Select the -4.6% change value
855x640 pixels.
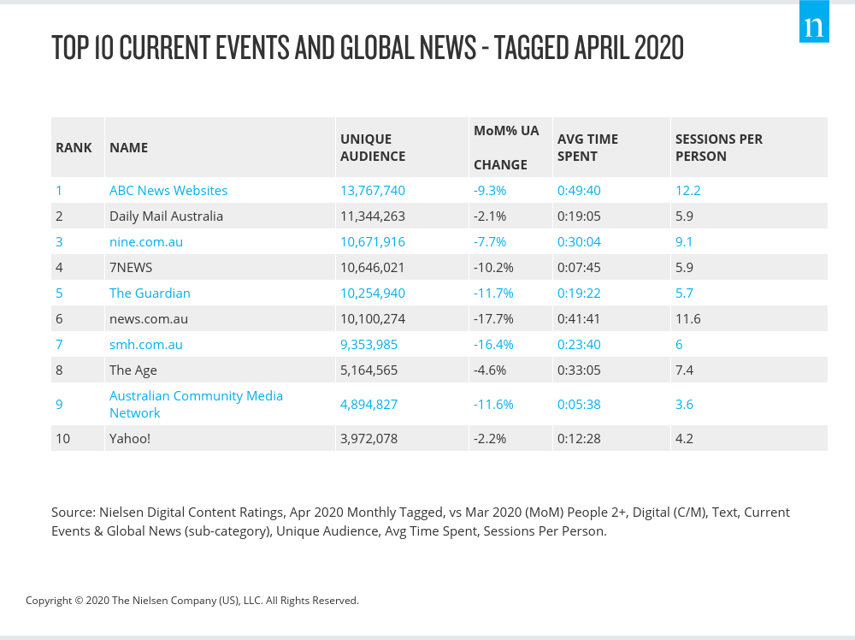(490, 370)
